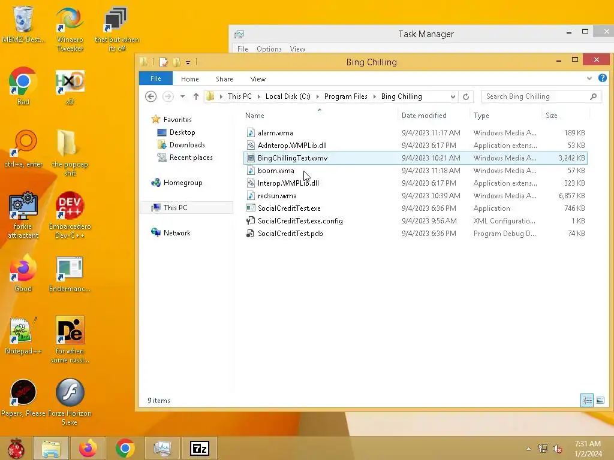Open the 'forkie attractant' desktop shortcut
Image resolution: width=614 pixels, height=460 pixels.
(23, 215)
